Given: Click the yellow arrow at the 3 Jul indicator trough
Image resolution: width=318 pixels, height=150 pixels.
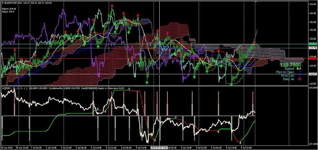Looking at the screenshot, I should (x=155, y=140).
